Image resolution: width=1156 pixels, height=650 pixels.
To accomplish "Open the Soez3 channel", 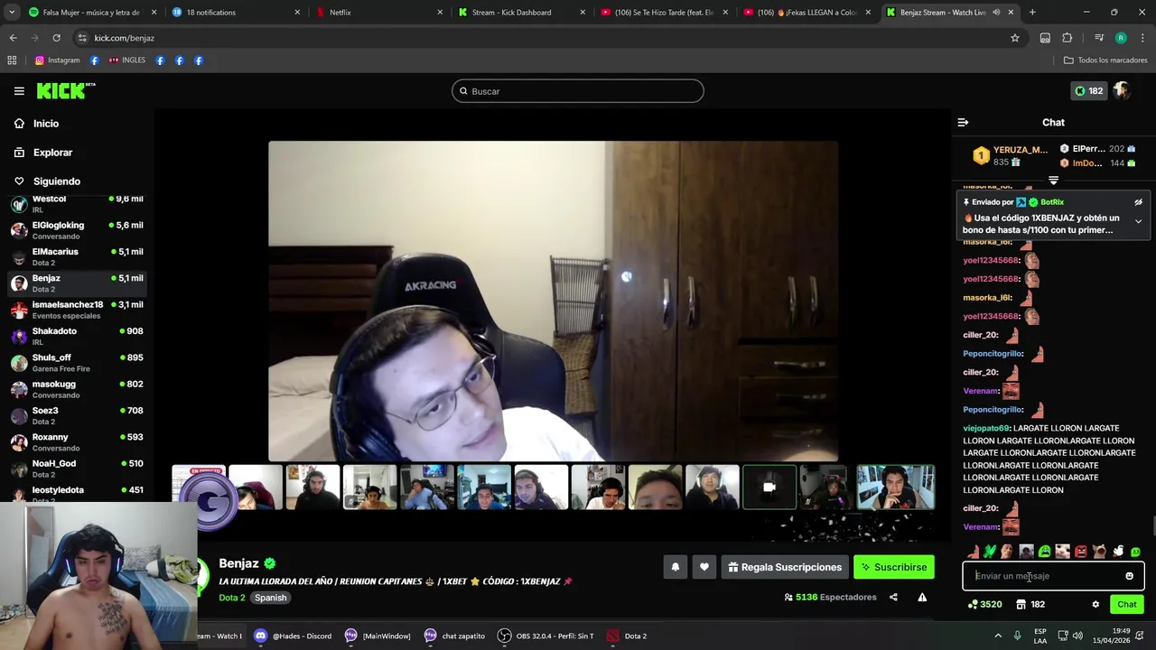I will tap(77, 415).
